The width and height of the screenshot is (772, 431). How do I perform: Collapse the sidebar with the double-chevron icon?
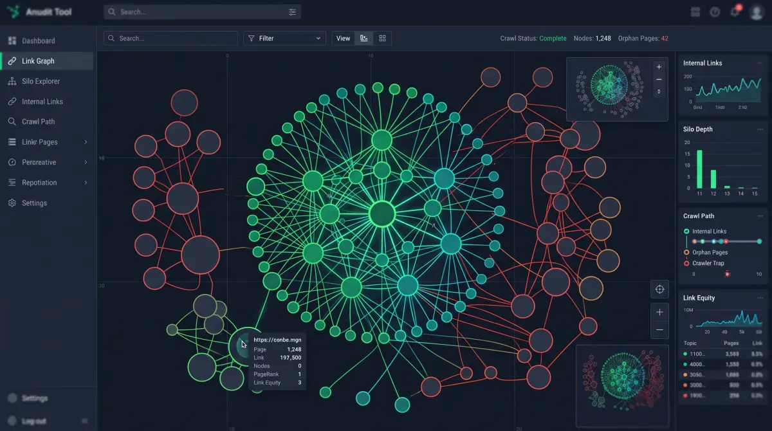(85, 421)
